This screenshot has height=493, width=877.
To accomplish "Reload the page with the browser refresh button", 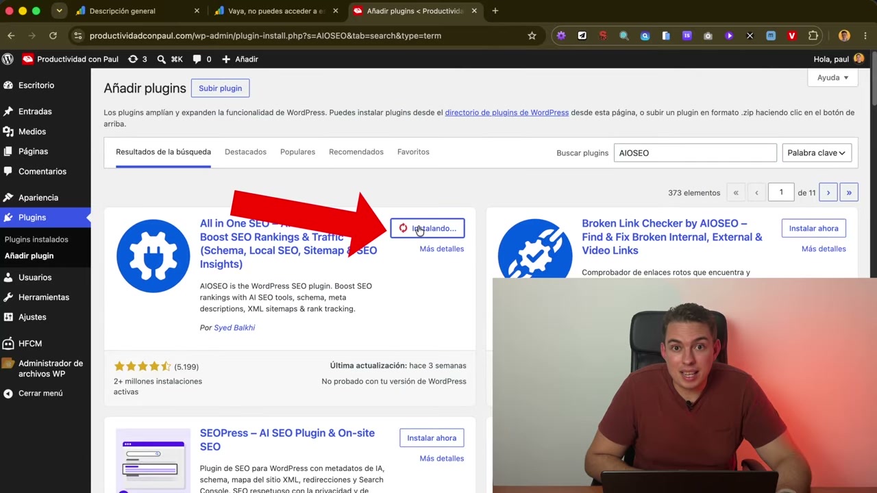I will 53,36.
